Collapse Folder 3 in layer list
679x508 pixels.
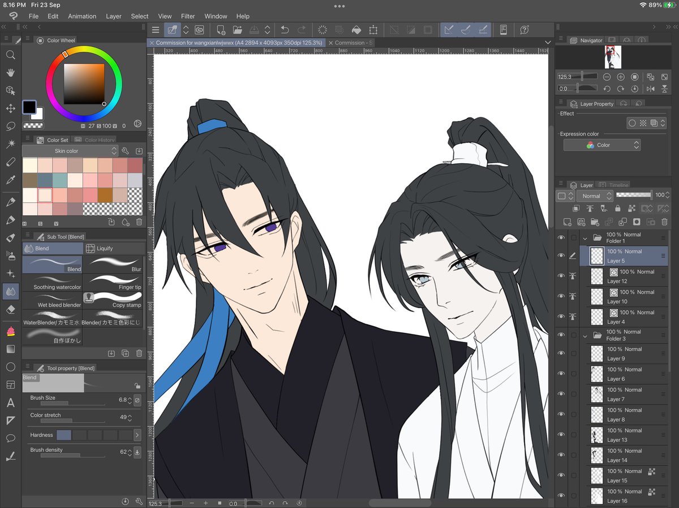pos(585,336)
